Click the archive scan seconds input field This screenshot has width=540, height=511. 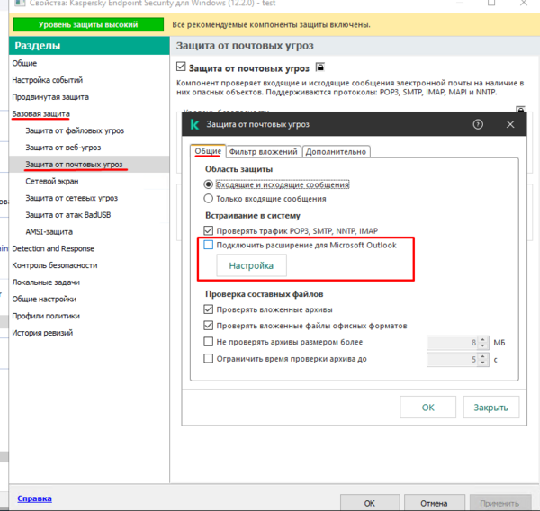click(453, 360)
